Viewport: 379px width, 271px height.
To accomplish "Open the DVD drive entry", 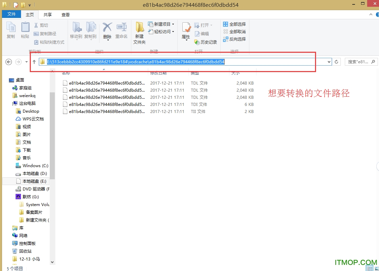I will point(32,189).
